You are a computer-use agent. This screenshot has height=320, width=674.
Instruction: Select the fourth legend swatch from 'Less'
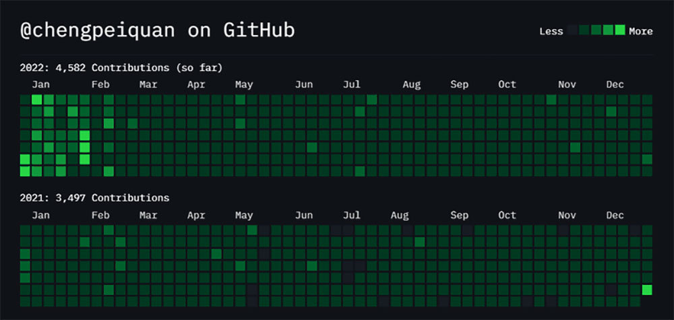(x=608, y=30)
